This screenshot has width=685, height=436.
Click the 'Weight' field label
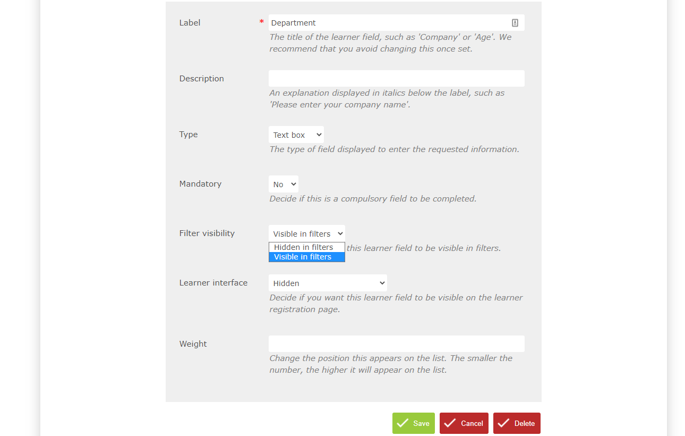(x=193, y=343)
